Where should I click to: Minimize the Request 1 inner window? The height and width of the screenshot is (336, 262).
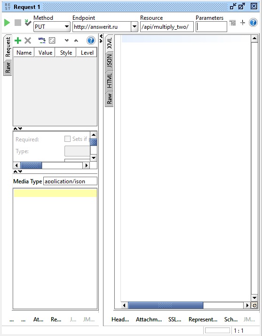[x=233, y=7]
